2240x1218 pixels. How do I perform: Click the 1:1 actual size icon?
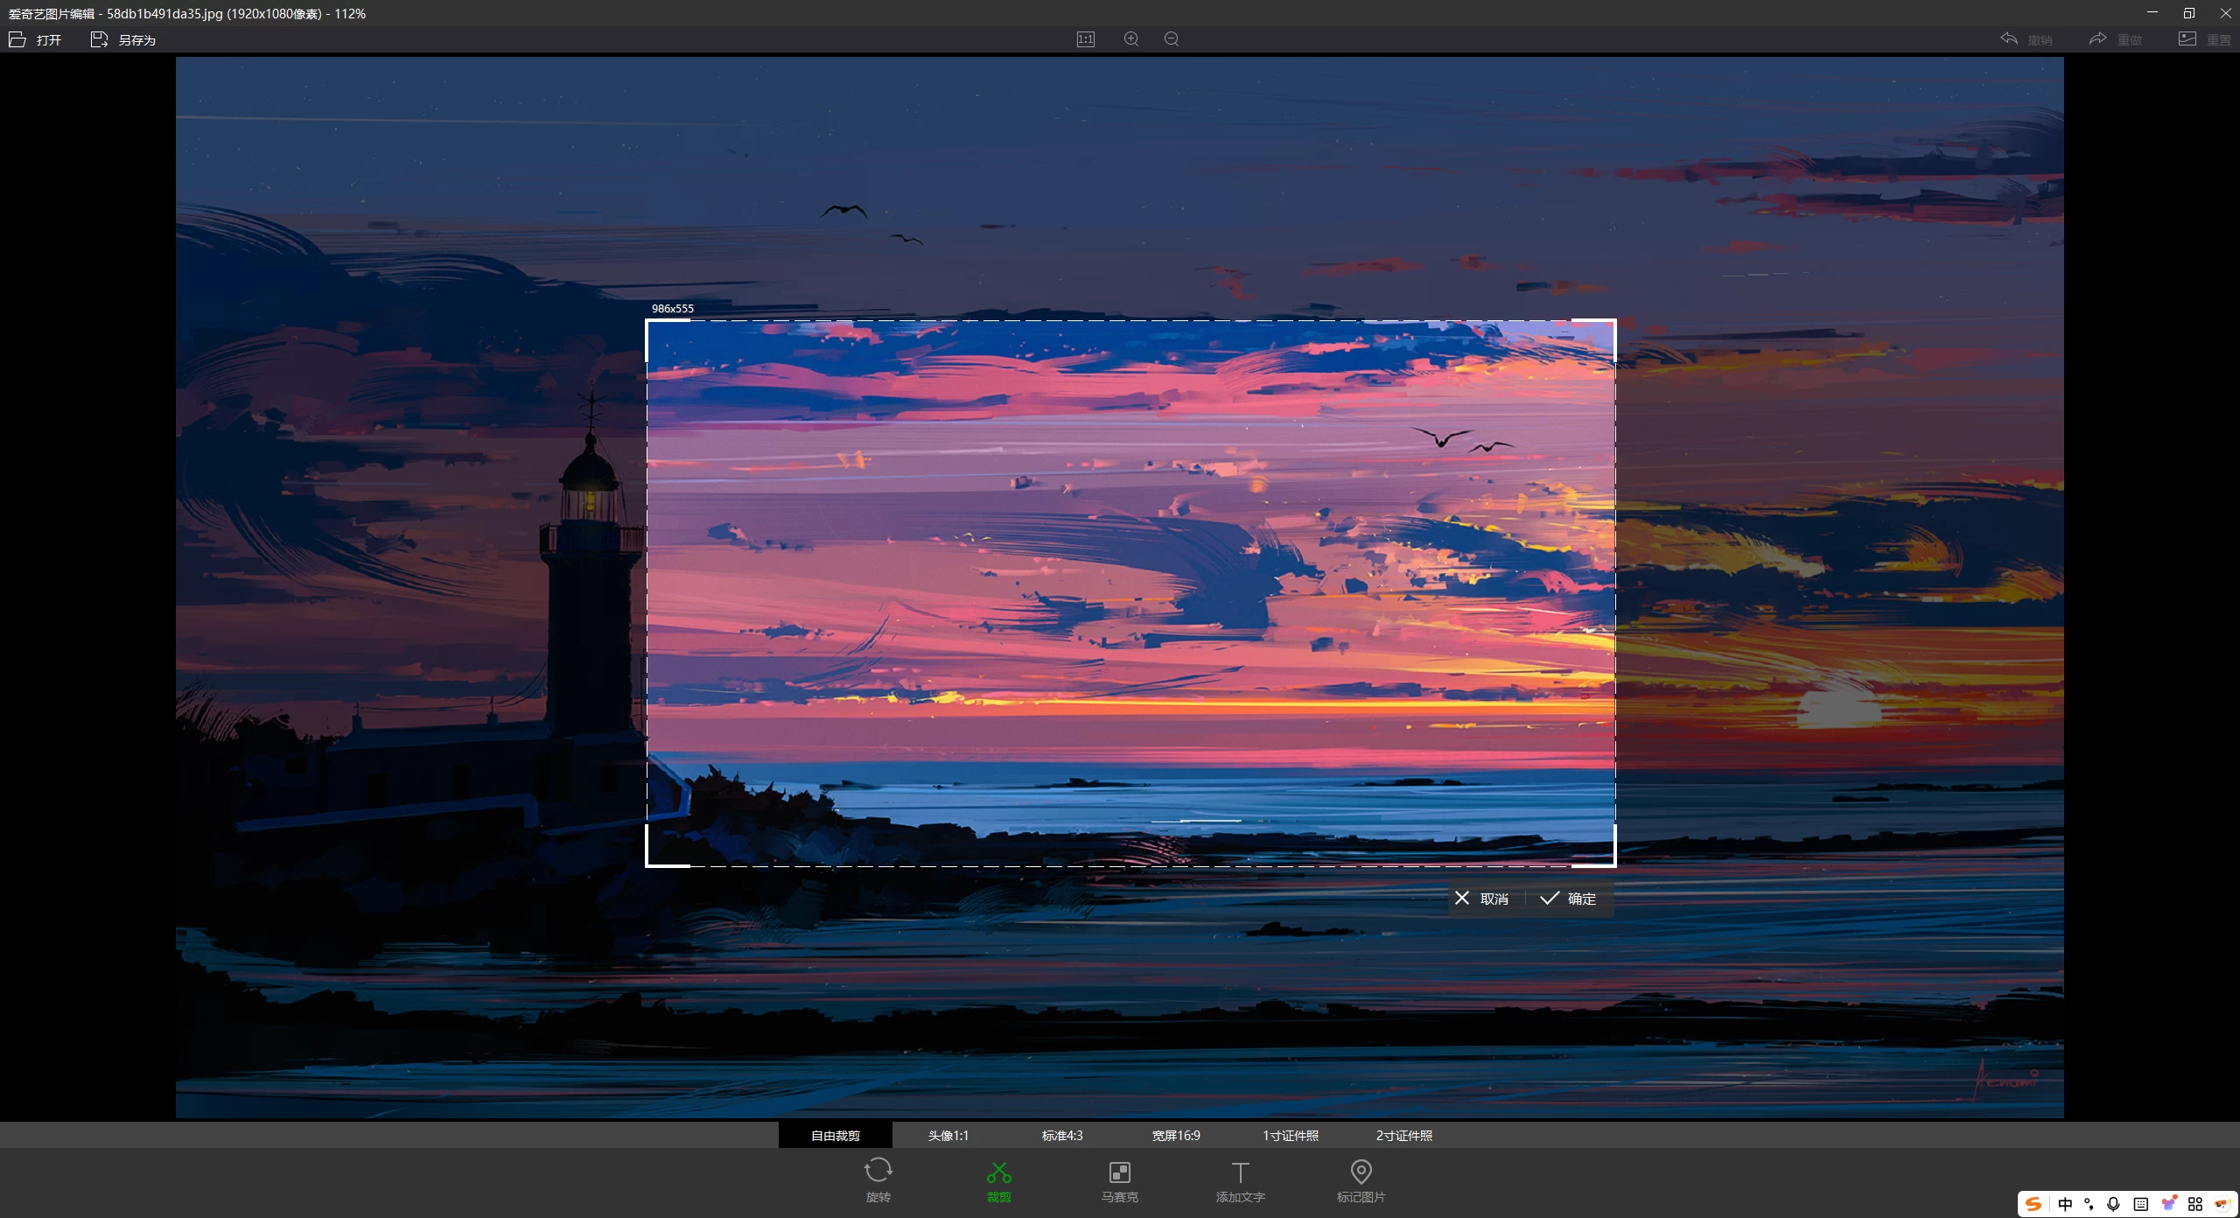[x=1085, y=39]
